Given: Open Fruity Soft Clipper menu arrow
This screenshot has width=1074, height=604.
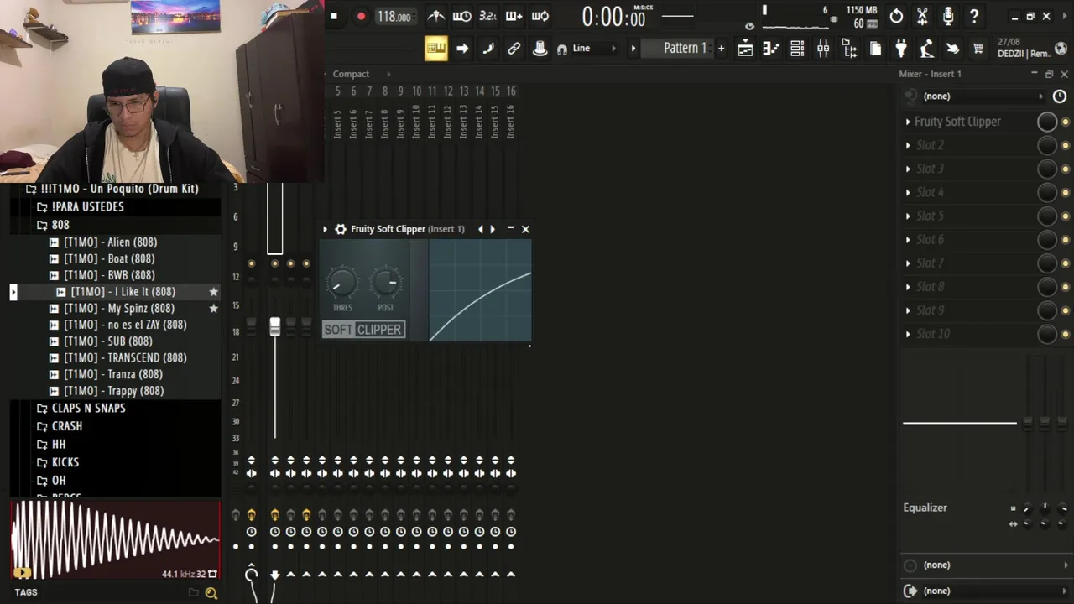Looking at the screenshot, I should (325, 229).
